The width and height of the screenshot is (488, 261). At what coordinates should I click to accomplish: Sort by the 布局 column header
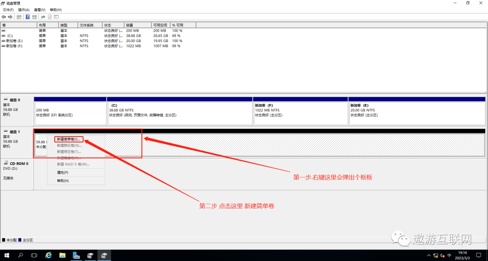[x=47, y=25]
